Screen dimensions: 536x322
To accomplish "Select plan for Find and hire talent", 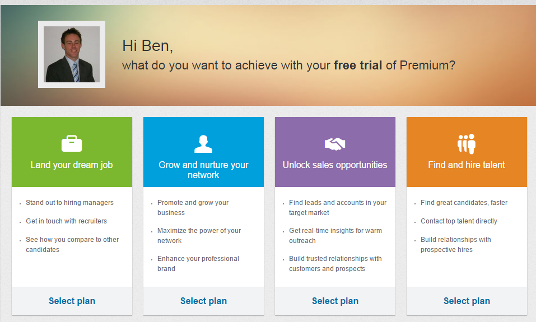I will click(x=467, y=301).
